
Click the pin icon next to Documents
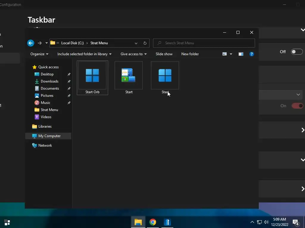pos(69,88)
